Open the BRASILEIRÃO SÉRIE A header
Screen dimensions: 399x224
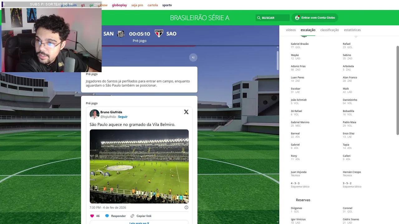click(199, 18)
